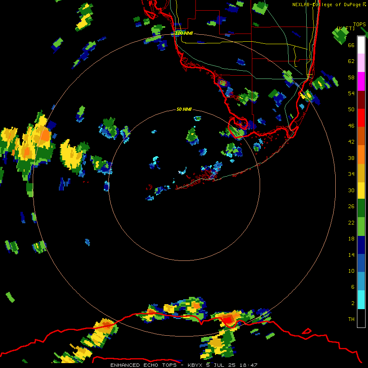The image size is (368, 368).
Task: Click the 'TH' threshold label
Action: point(351,319)
